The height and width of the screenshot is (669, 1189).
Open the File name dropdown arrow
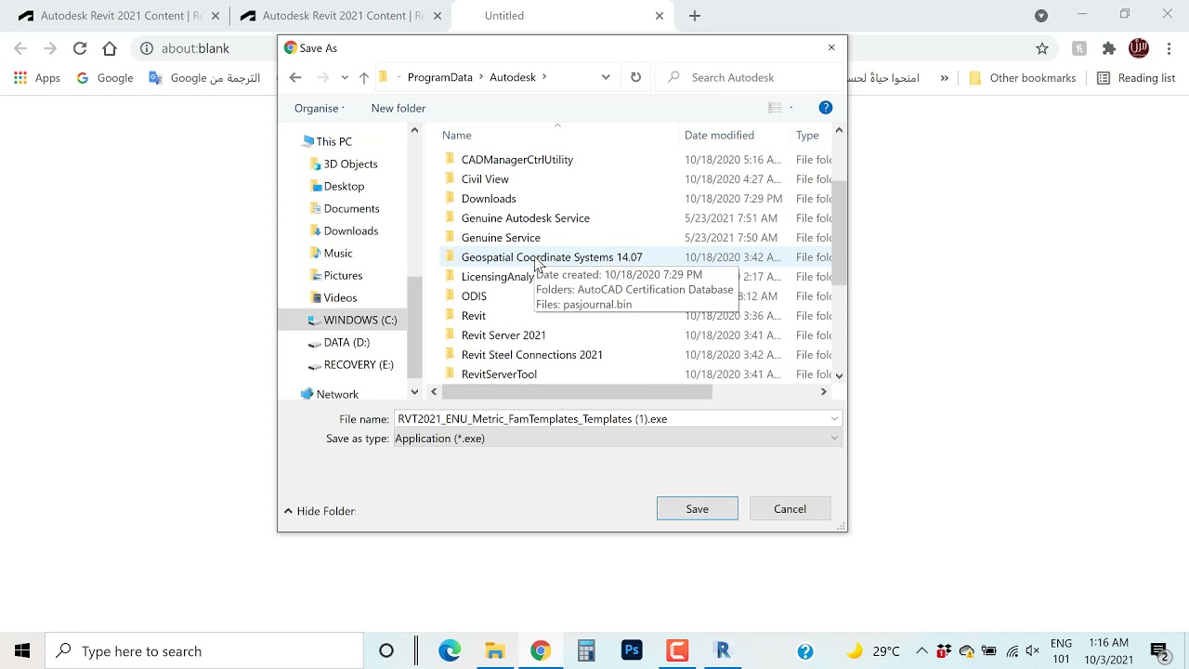click(834, 419)
